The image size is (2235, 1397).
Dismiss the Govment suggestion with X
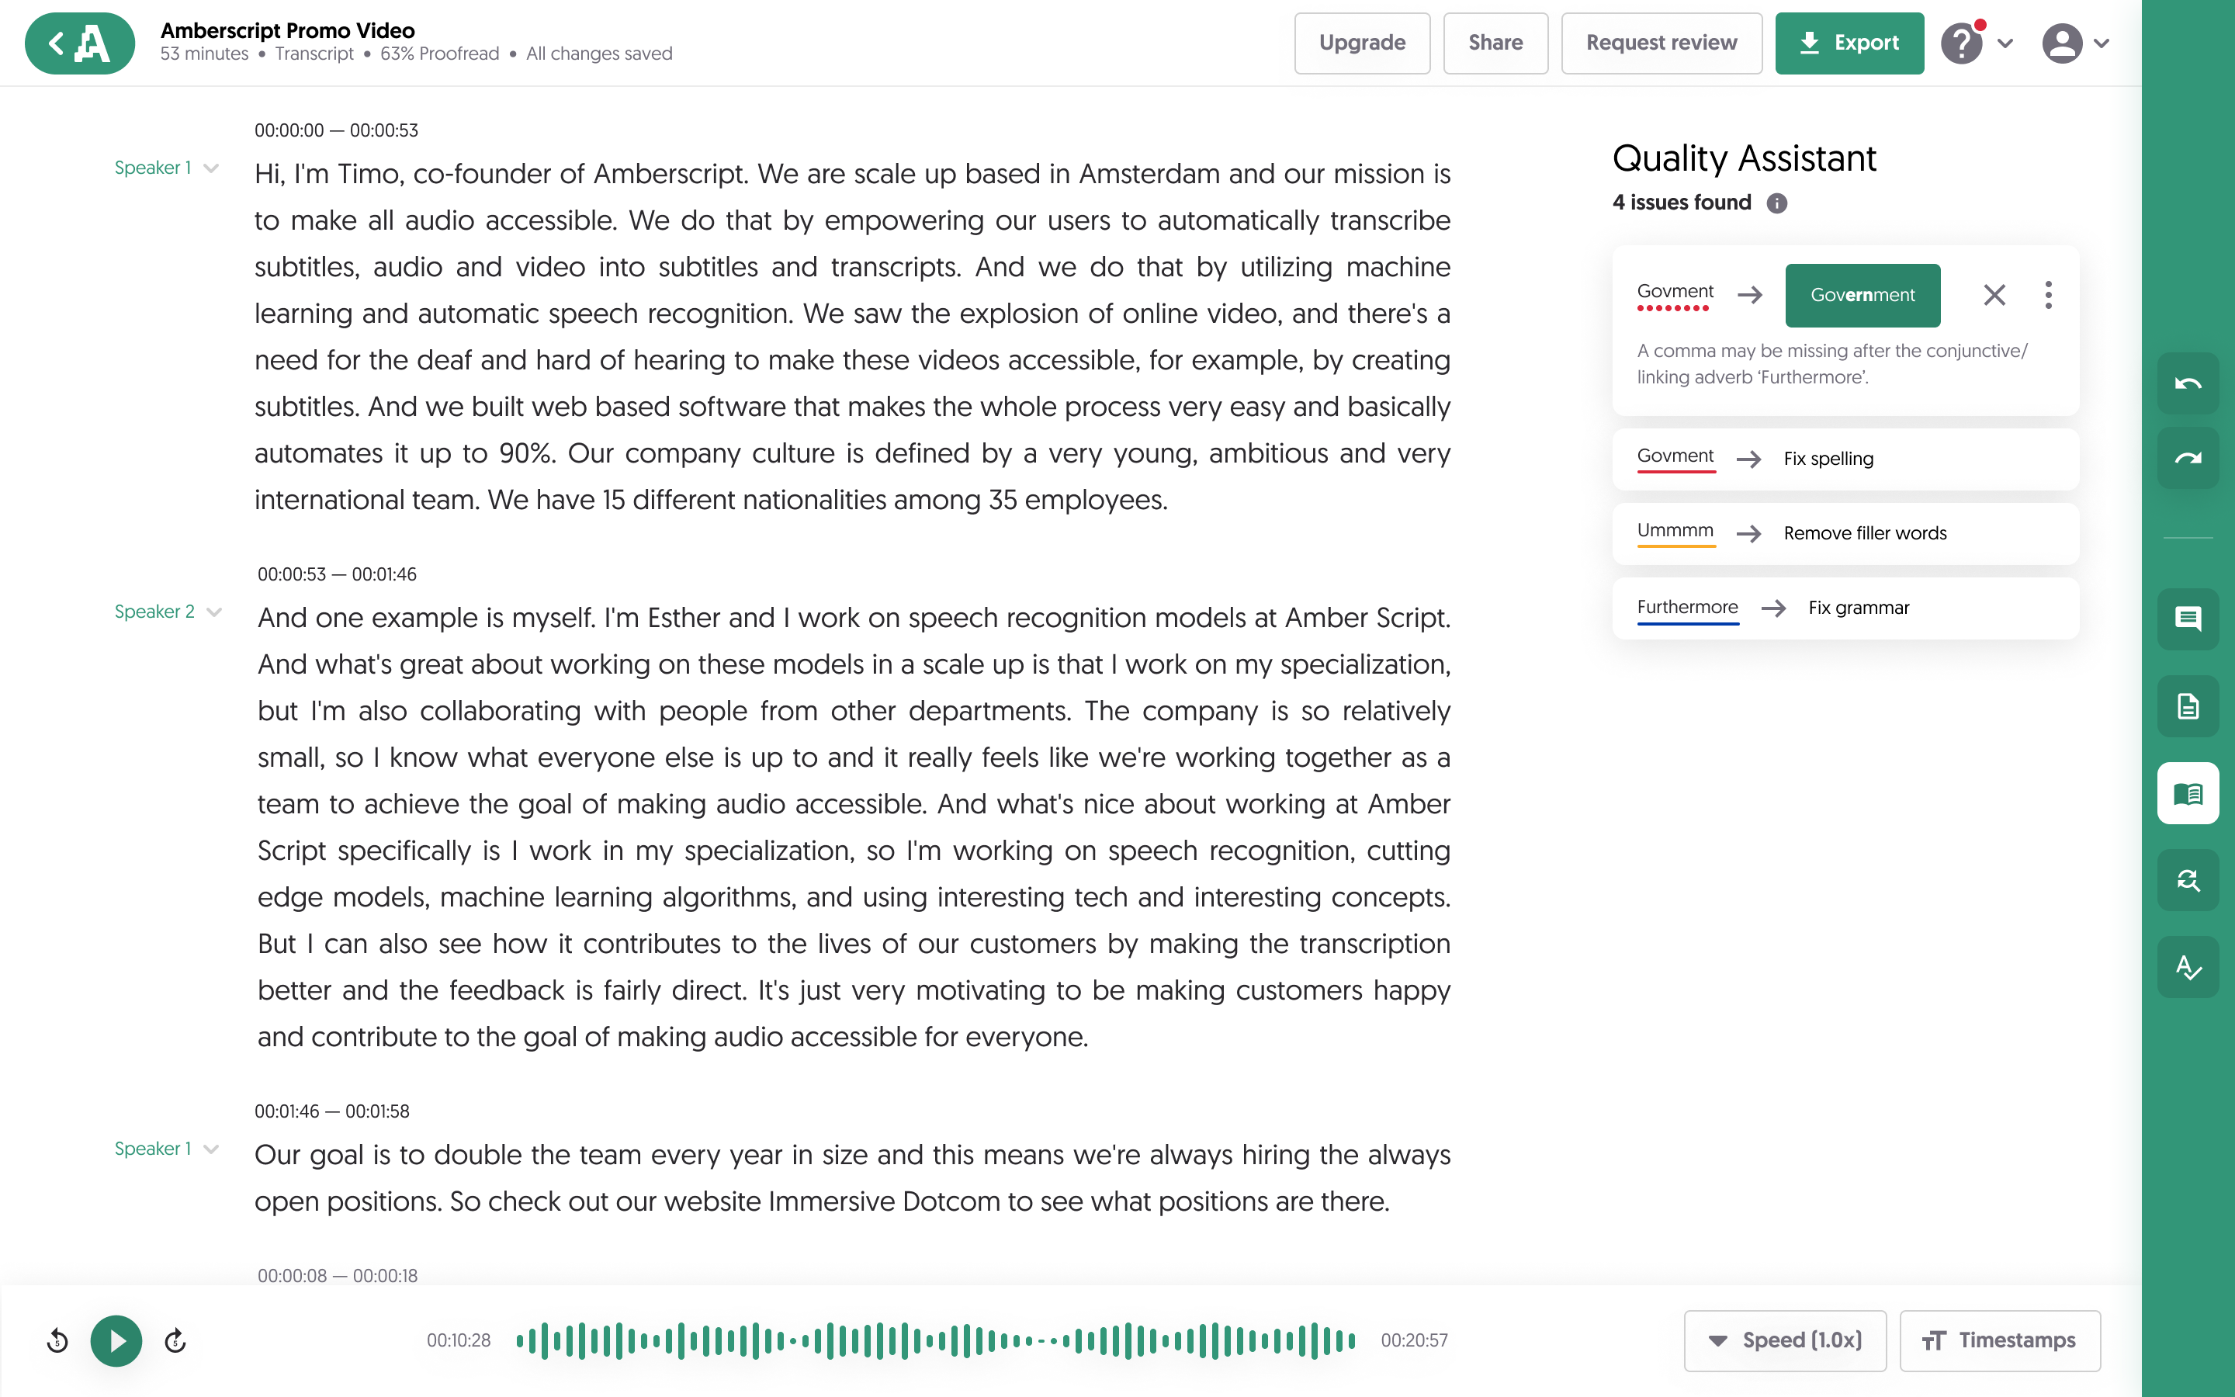(x=1994, y=295)
